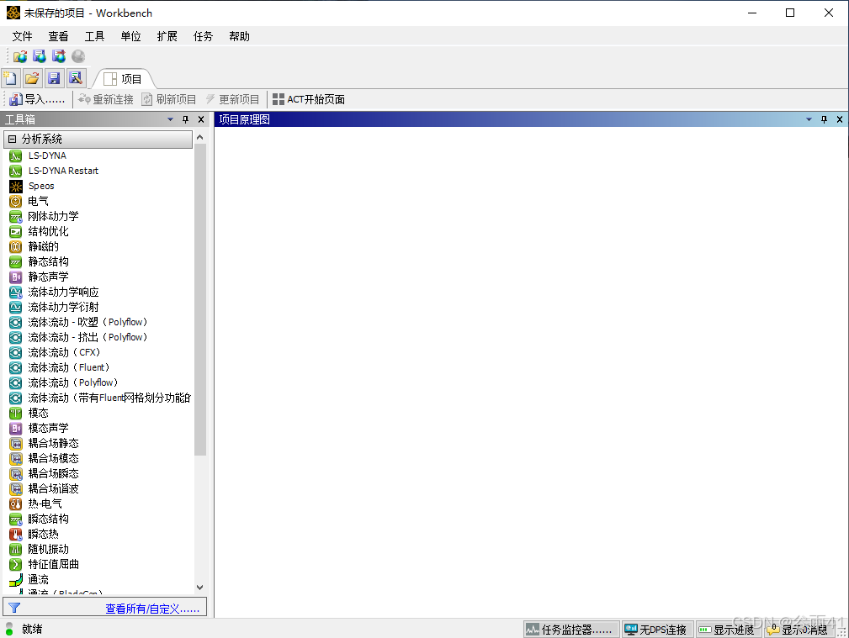Open the 工具 menu
Screen dimensions: 849x638
point(94,36)
